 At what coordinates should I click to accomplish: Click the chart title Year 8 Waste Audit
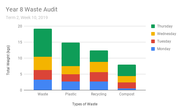click(32, 9)
